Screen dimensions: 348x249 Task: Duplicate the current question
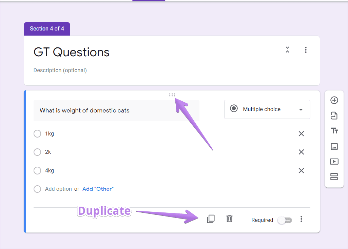tap(211, 219)
